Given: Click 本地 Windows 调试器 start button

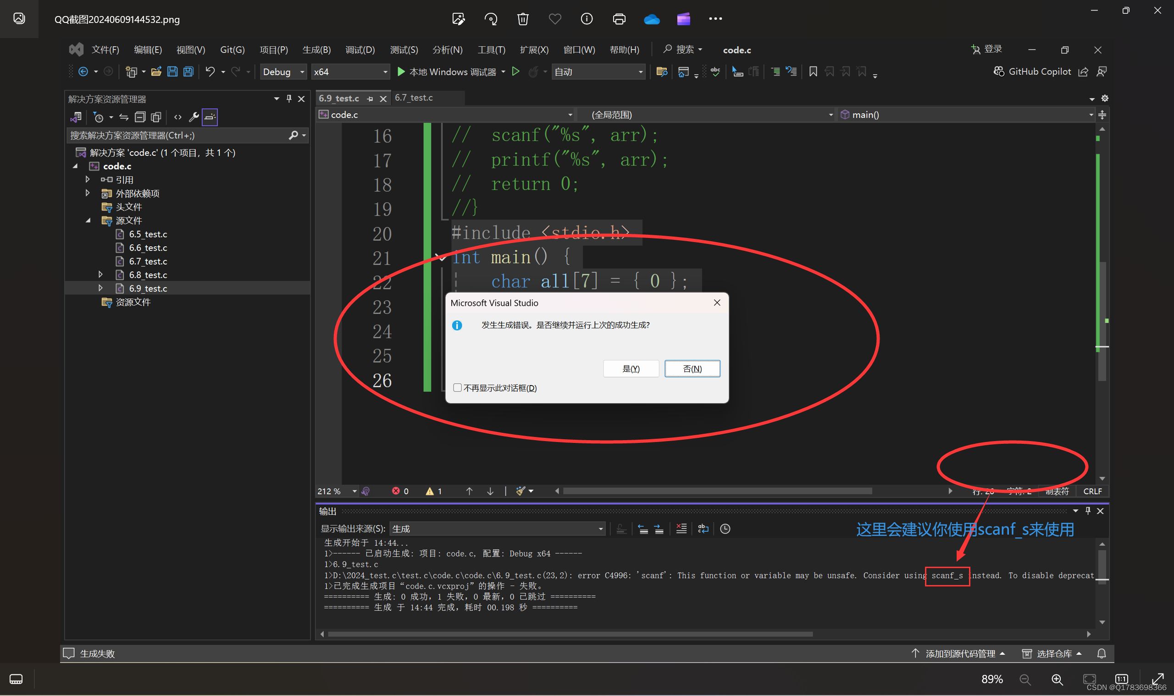Looking at the screenshot, I should click(x=447, y=72).
